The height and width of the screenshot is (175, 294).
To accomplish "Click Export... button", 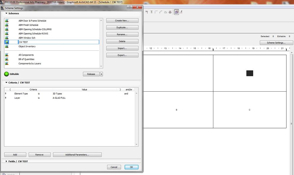I will pos(122,55).
